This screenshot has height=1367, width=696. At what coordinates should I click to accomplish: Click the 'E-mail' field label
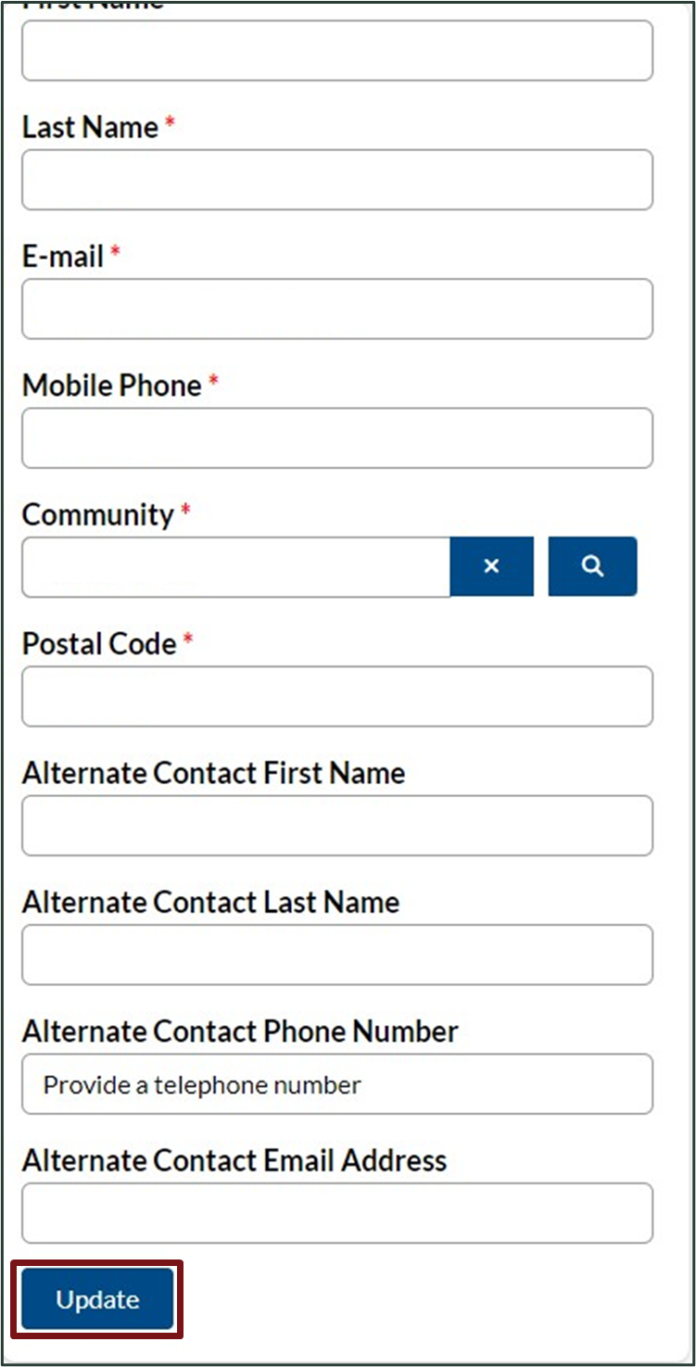click(x=63, y=256)
